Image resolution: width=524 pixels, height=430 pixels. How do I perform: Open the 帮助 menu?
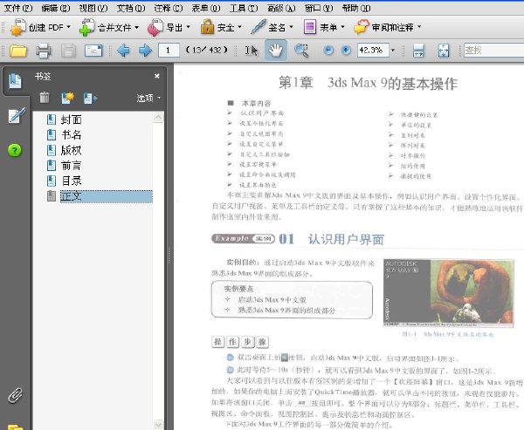tap(356, 8)
